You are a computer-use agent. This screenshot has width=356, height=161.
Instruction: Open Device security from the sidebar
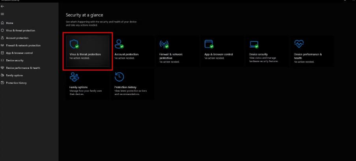(x=15, y=60)
